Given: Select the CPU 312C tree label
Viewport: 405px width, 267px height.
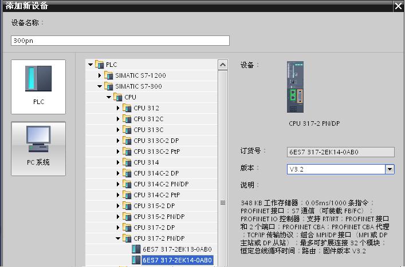Looking at the screenshot, I should click(x=148, y=119).
